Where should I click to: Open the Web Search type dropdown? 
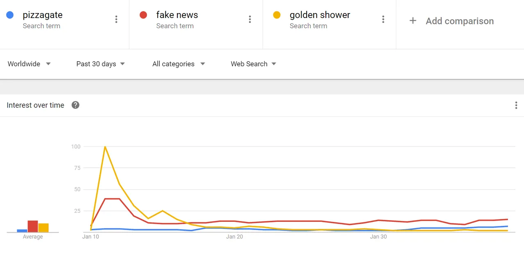tap(253, 64)
